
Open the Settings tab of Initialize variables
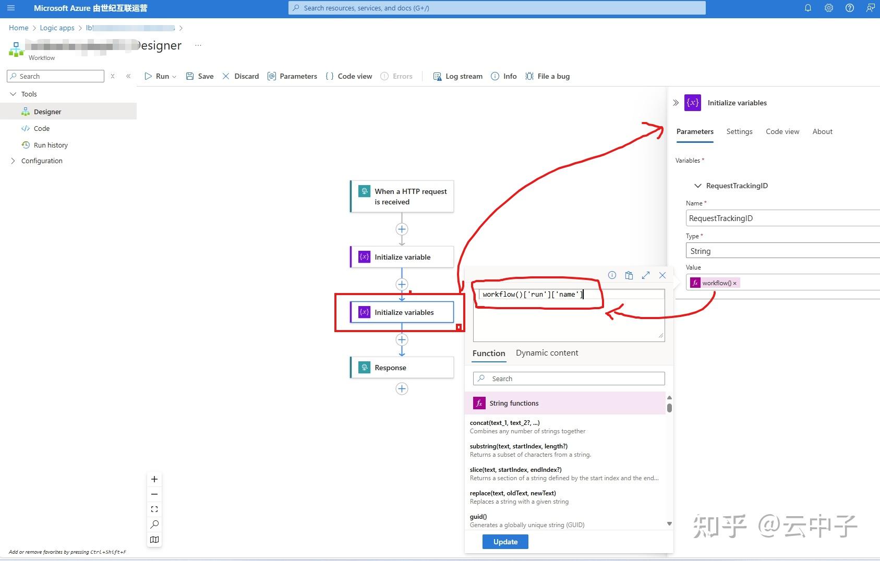tap(739, 131)
